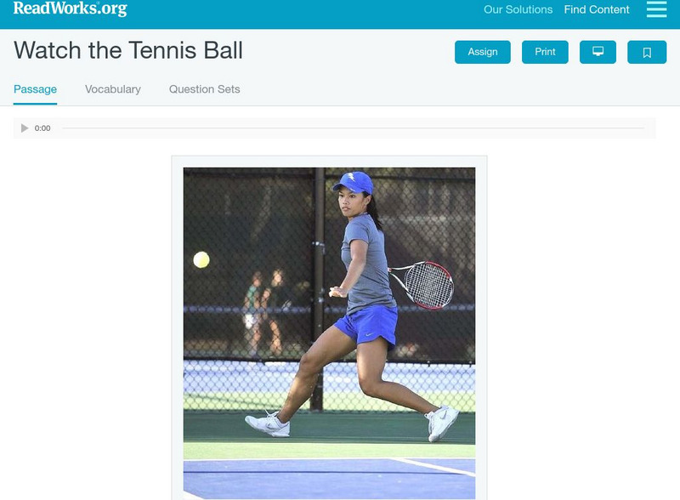Click the yellow tennis ball in the photo
Viewport: 680px width, 500px height.
tap(201, 259)
